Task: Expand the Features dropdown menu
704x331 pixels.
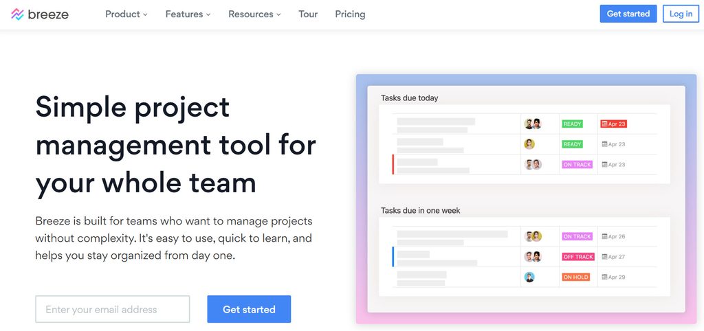Action: click(x=188, y=14)
